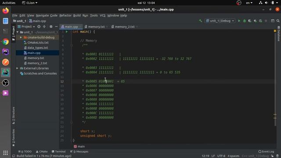The width and height of the screenshot is (281, 158).
Task: Open the en keyboard language dropdown
Action: 249,3
